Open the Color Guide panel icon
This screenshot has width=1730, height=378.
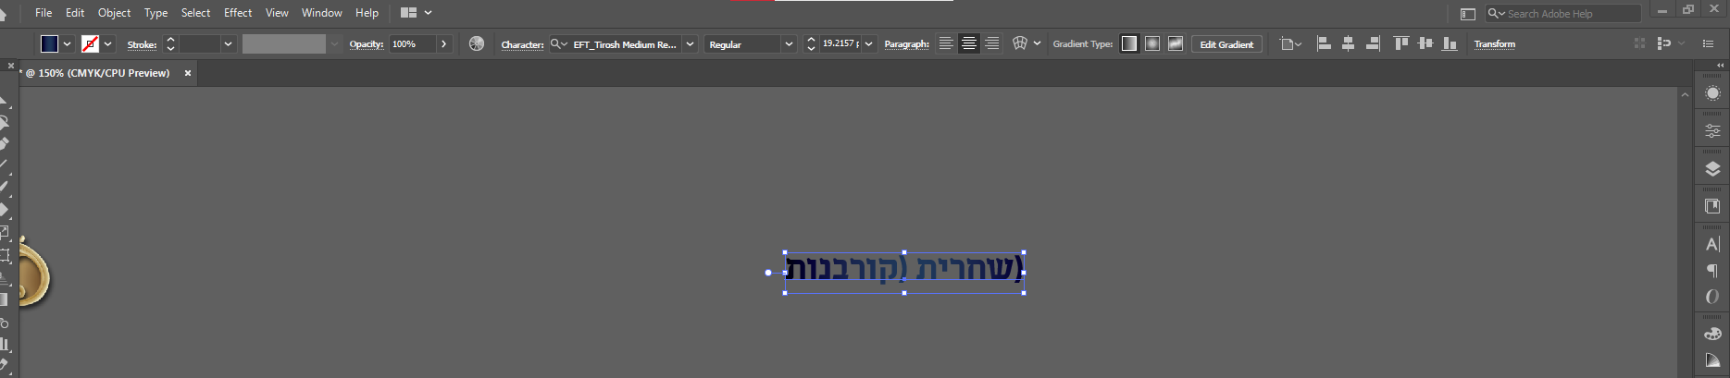click(x=1712, y=360)
